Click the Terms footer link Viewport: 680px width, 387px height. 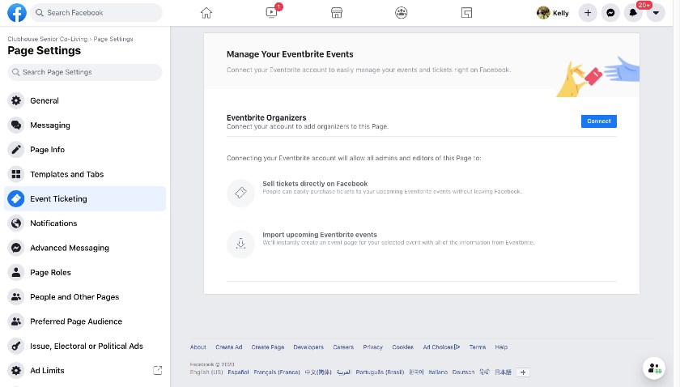click(x=478, y=347)
